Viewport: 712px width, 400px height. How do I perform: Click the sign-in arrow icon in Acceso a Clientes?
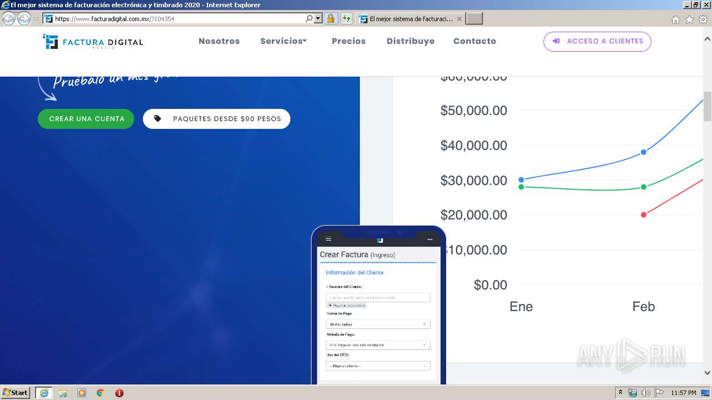556,41
